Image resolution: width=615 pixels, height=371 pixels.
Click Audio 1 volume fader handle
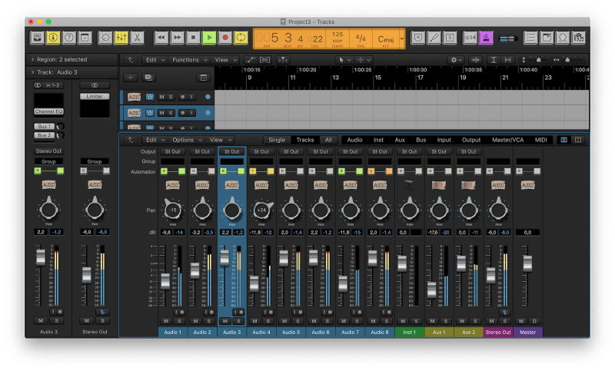click(x=165, y=281)
